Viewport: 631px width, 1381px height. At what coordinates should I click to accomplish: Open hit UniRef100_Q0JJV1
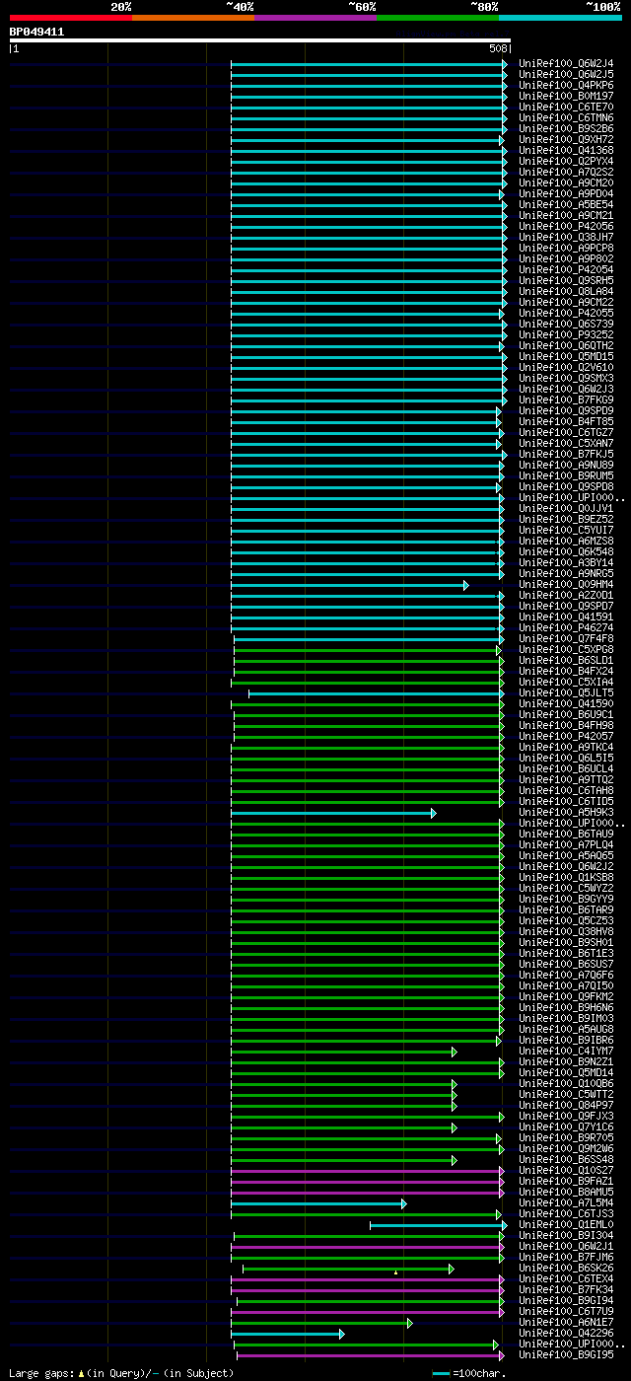tap(566, 509)
